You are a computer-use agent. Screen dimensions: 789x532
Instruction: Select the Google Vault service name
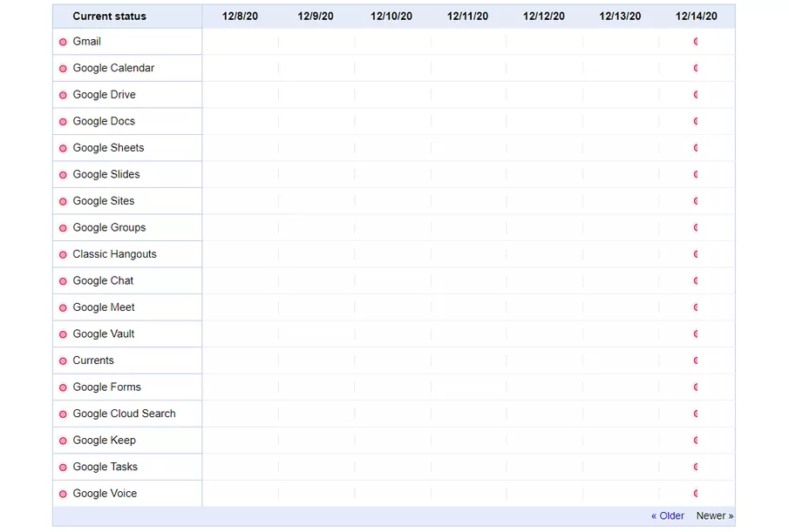[x=103, y=334]
